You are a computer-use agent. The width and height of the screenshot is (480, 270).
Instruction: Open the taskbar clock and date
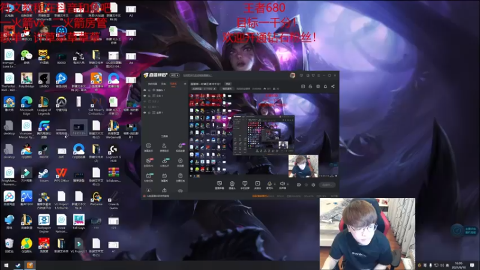pyautogui.click(x=459, y=265)
